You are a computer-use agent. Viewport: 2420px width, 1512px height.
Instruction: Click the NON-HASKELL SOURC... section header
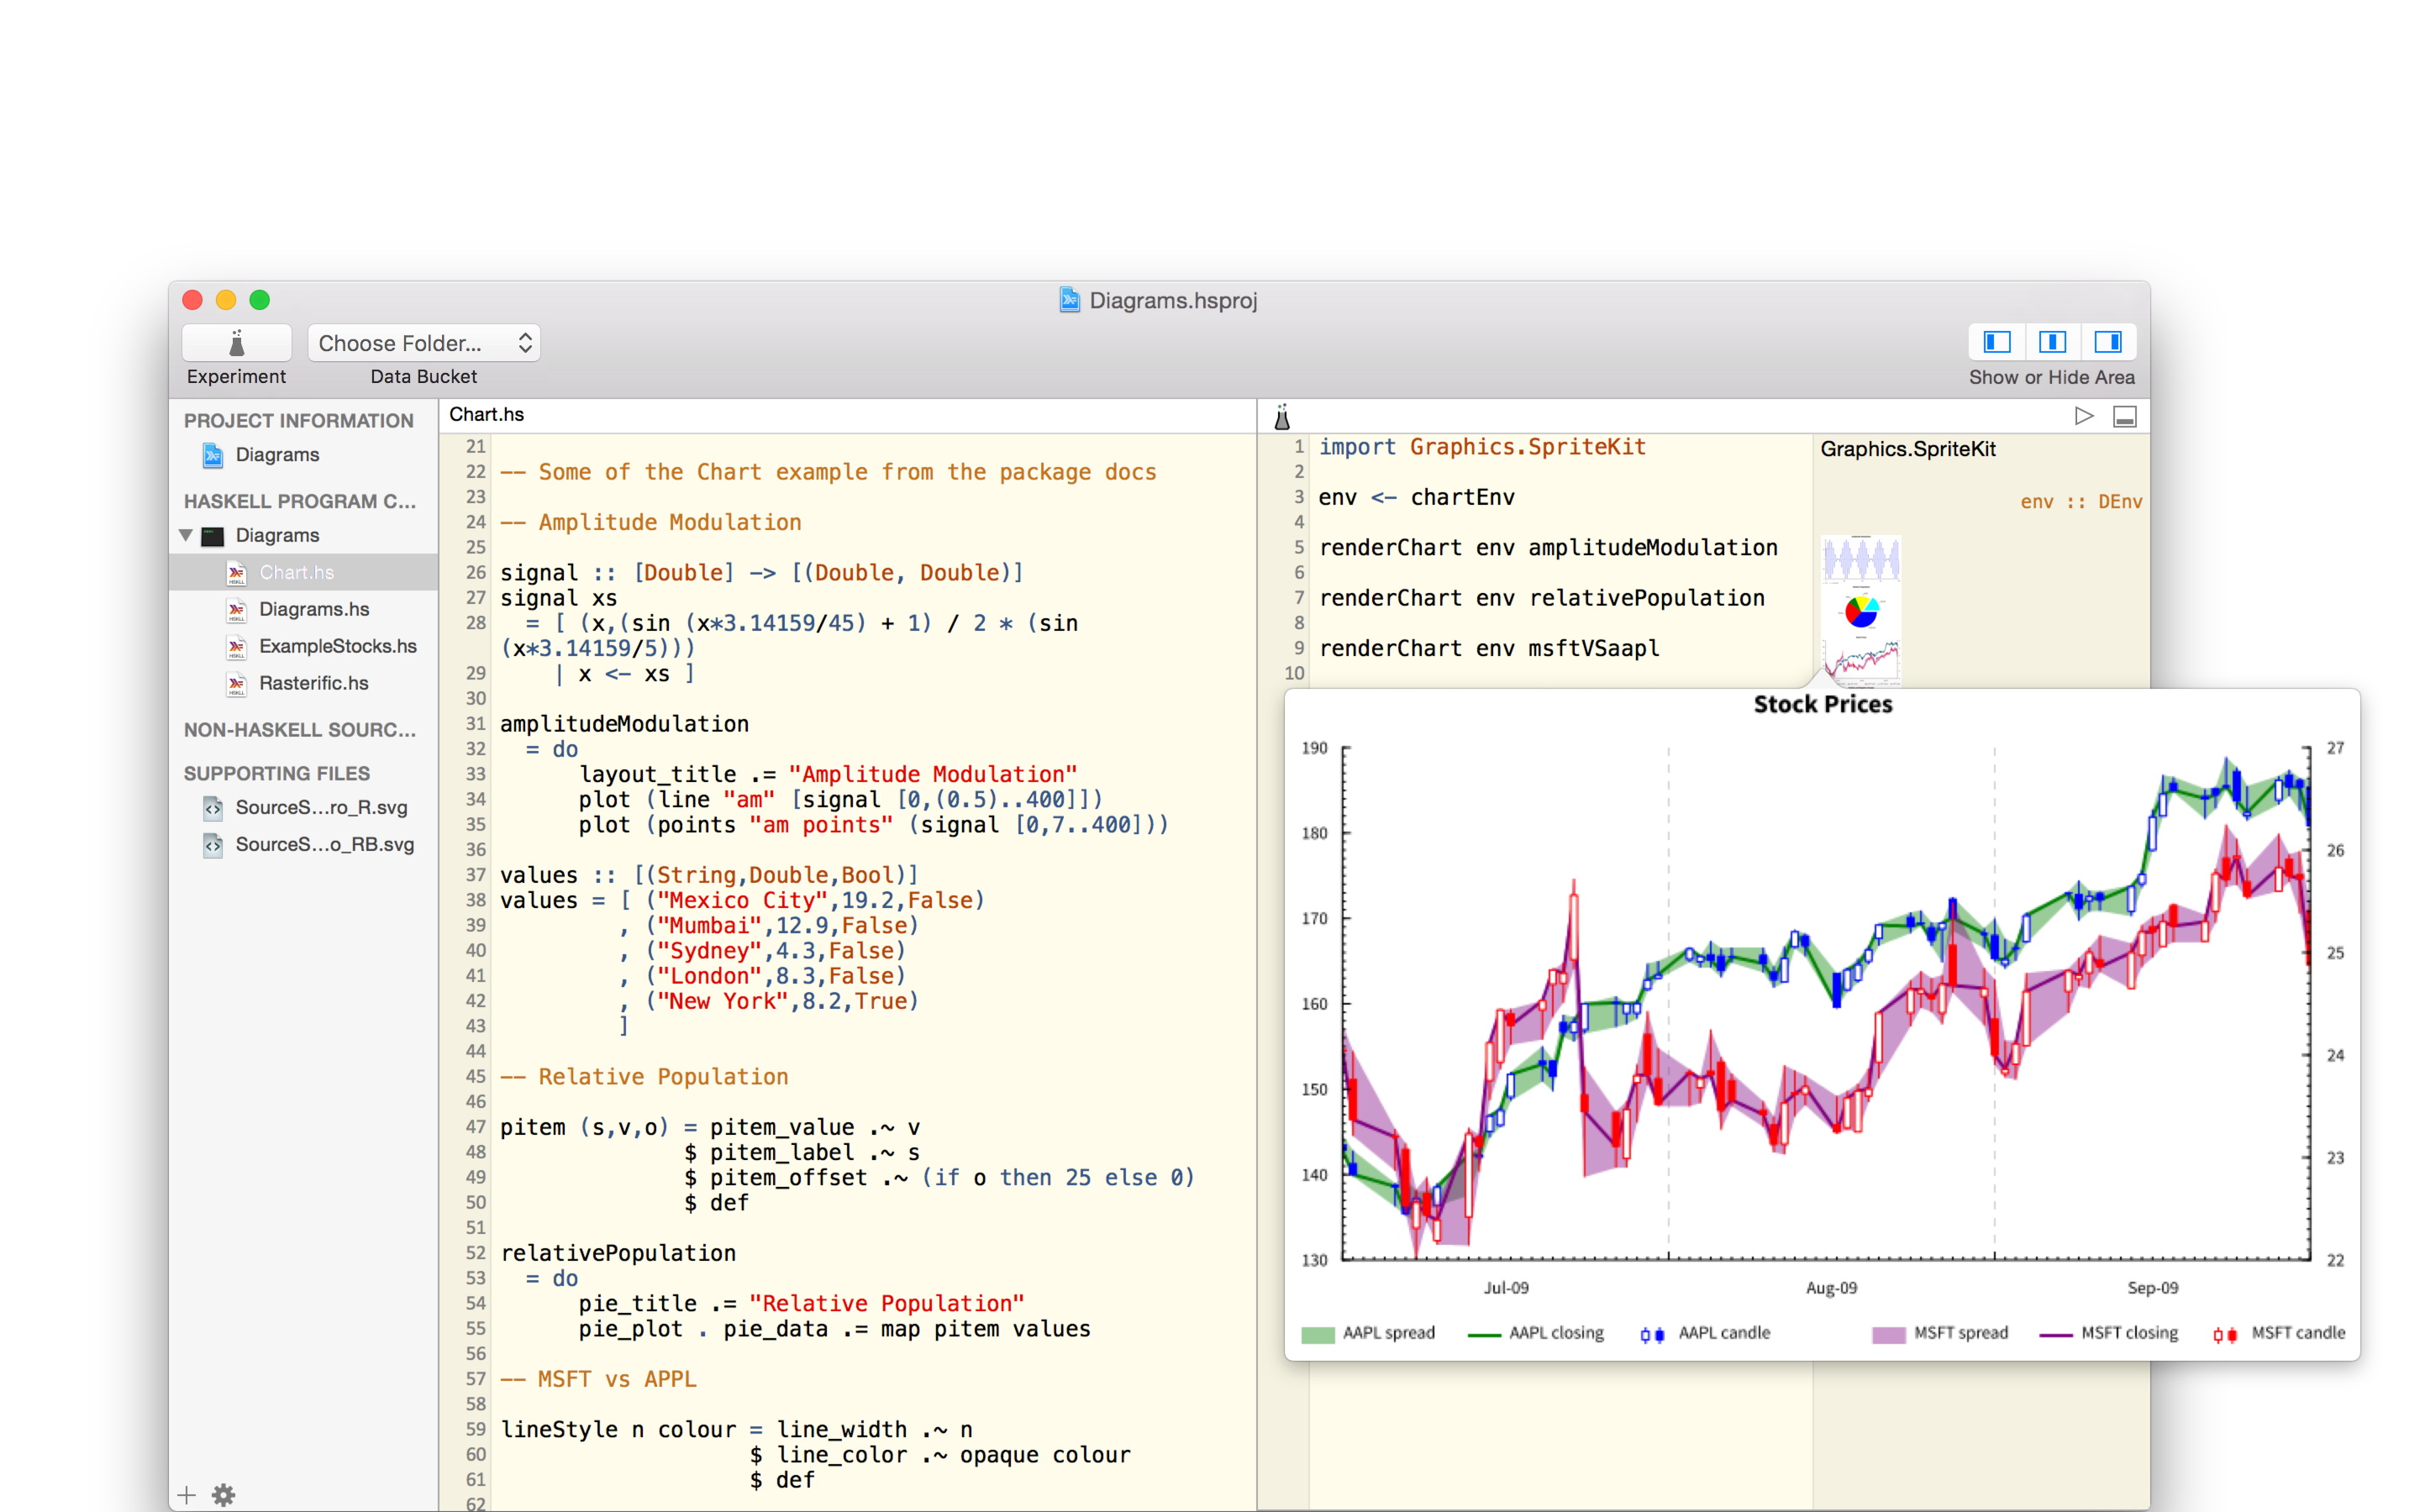coord(300,730)
